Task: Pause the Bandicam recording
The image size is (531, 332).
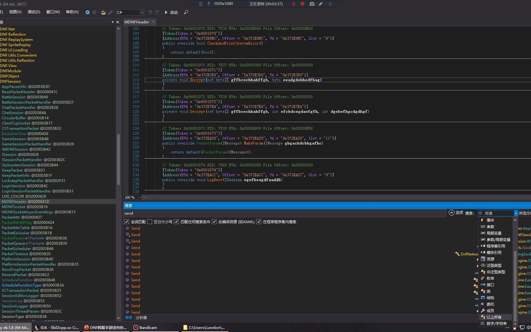Action: click(x=293, y=4)
